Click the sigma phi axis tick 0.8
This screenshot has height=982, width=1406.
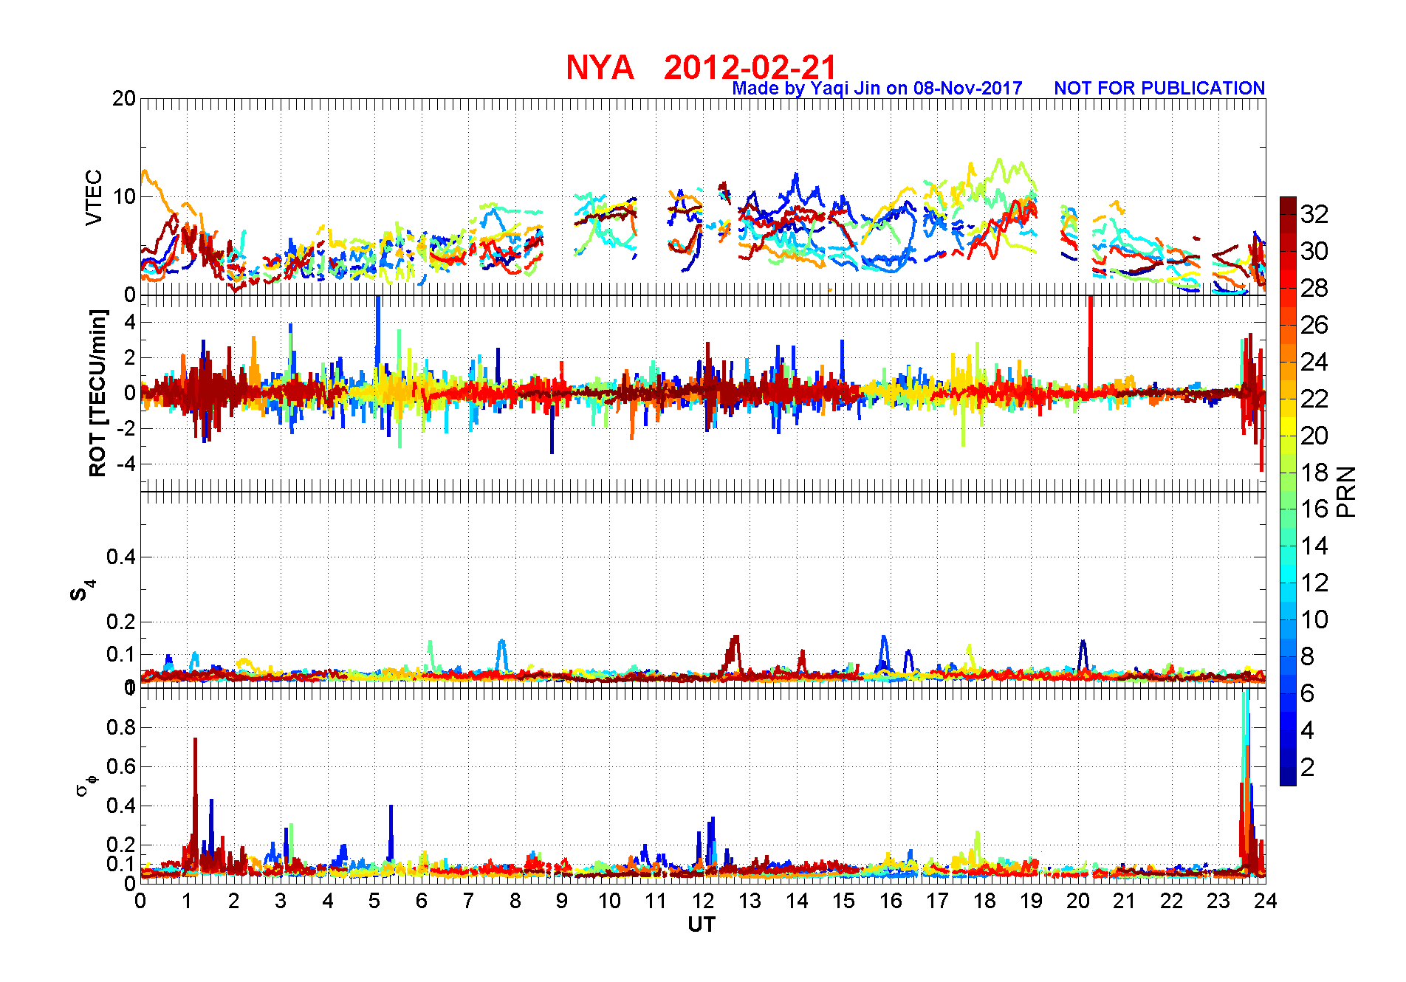point(121,727)
